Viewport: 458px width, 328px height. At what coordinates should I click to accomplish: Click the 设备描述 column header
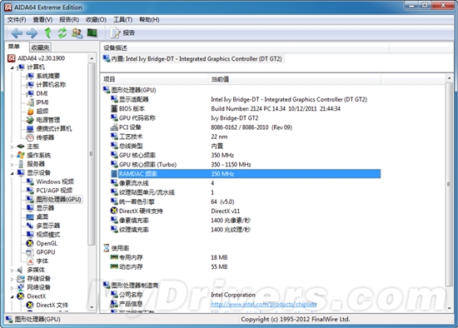(245, 48)
